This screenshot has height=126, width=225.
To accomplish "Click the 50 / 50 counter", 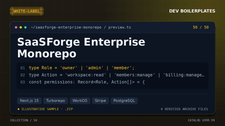I will point(201,27).
